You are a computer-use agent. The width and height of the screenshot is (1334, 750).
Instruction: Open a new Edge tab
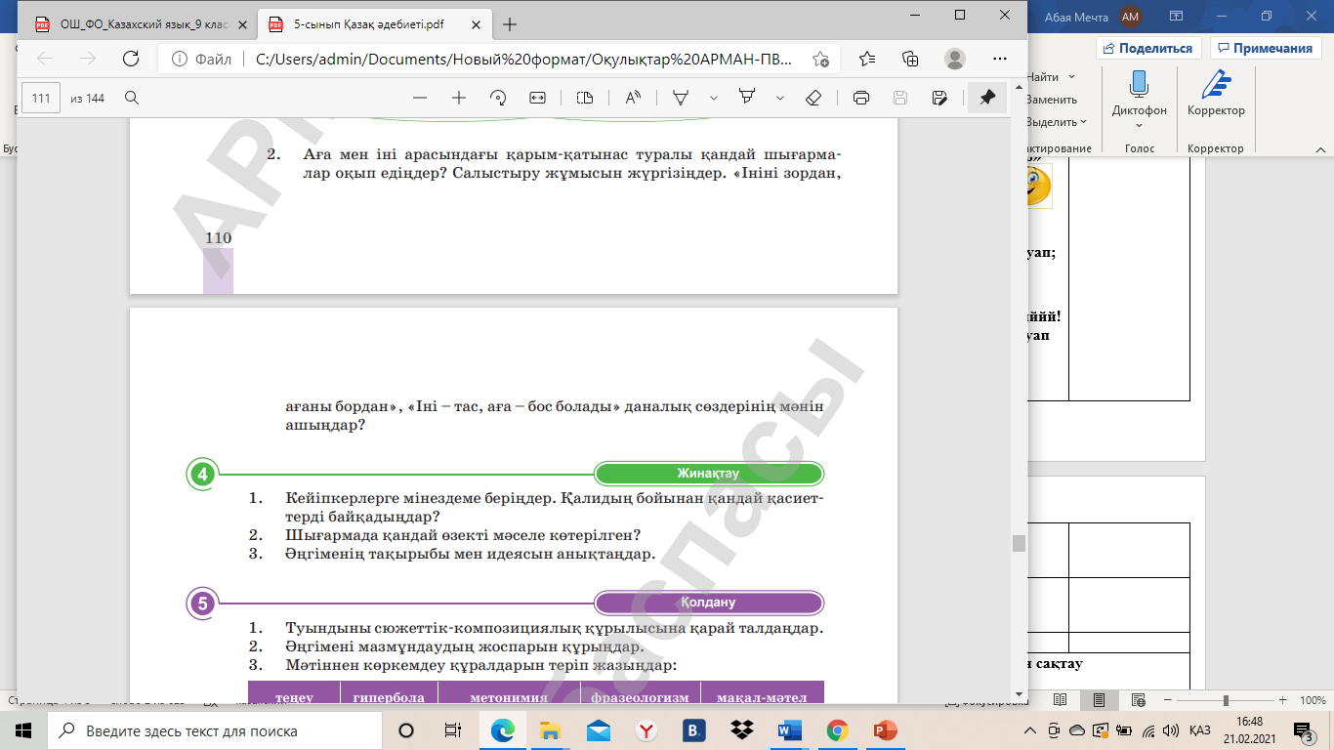click(x=509, y=24)
